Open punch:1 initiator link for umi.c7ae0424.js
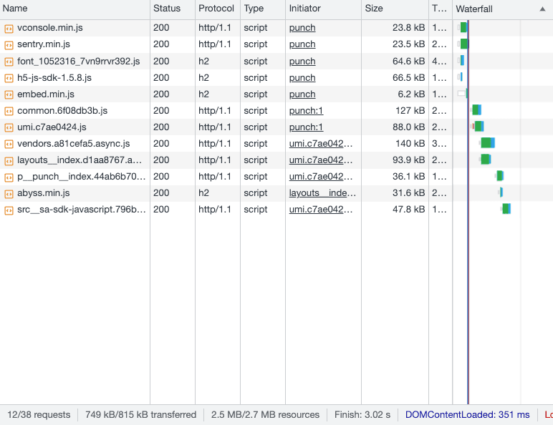This screenshot has height=425, width=553. click(306, 127)
